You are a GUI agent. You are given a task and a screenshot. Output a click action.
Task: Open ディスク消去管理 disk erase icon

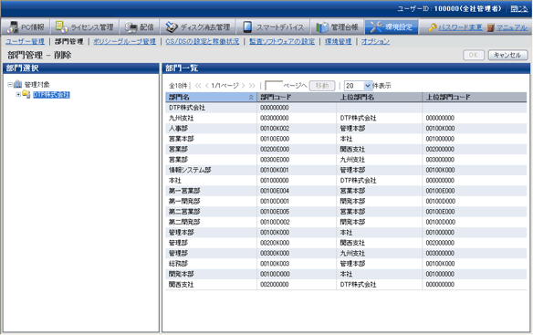point(172,27)
